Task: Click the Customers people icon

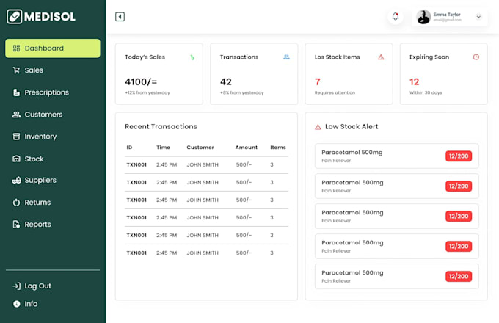Action: 16,115
